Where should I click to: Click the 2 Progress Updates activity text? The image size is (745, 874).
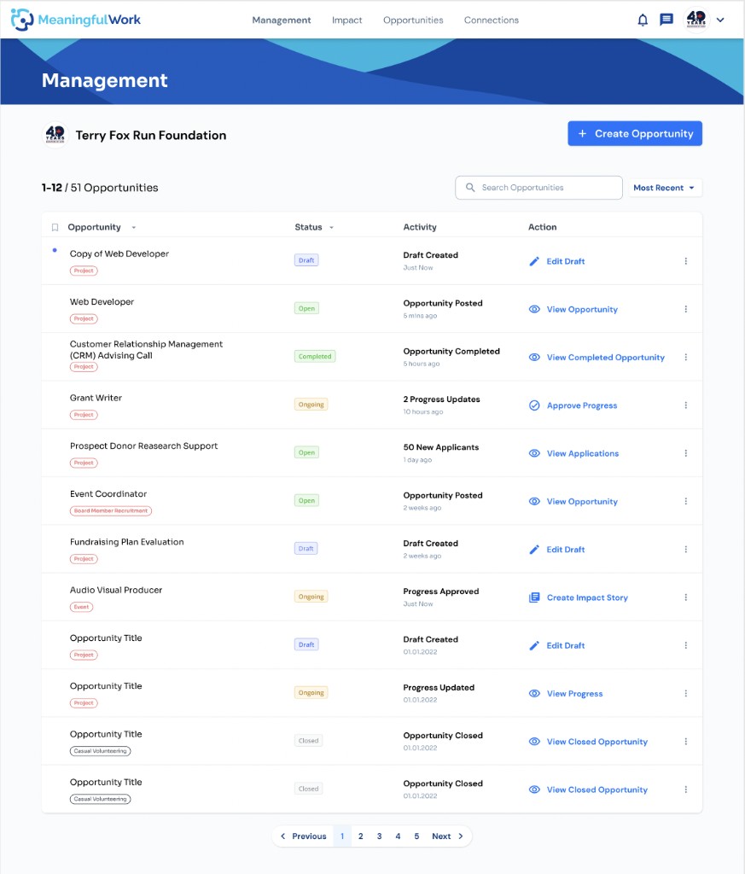[x=441, y=399]
